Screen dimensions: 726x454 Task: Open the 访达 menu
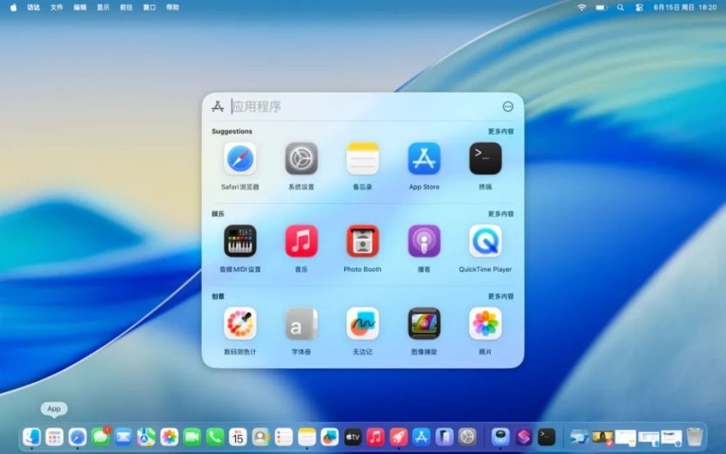coord(33,8)
